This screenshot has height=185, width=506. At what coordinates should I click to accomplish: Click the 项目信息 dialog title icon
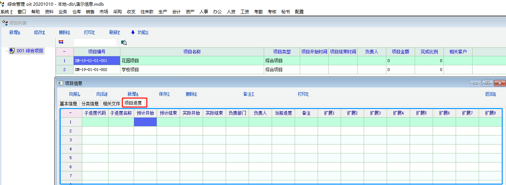click(60, 83)
